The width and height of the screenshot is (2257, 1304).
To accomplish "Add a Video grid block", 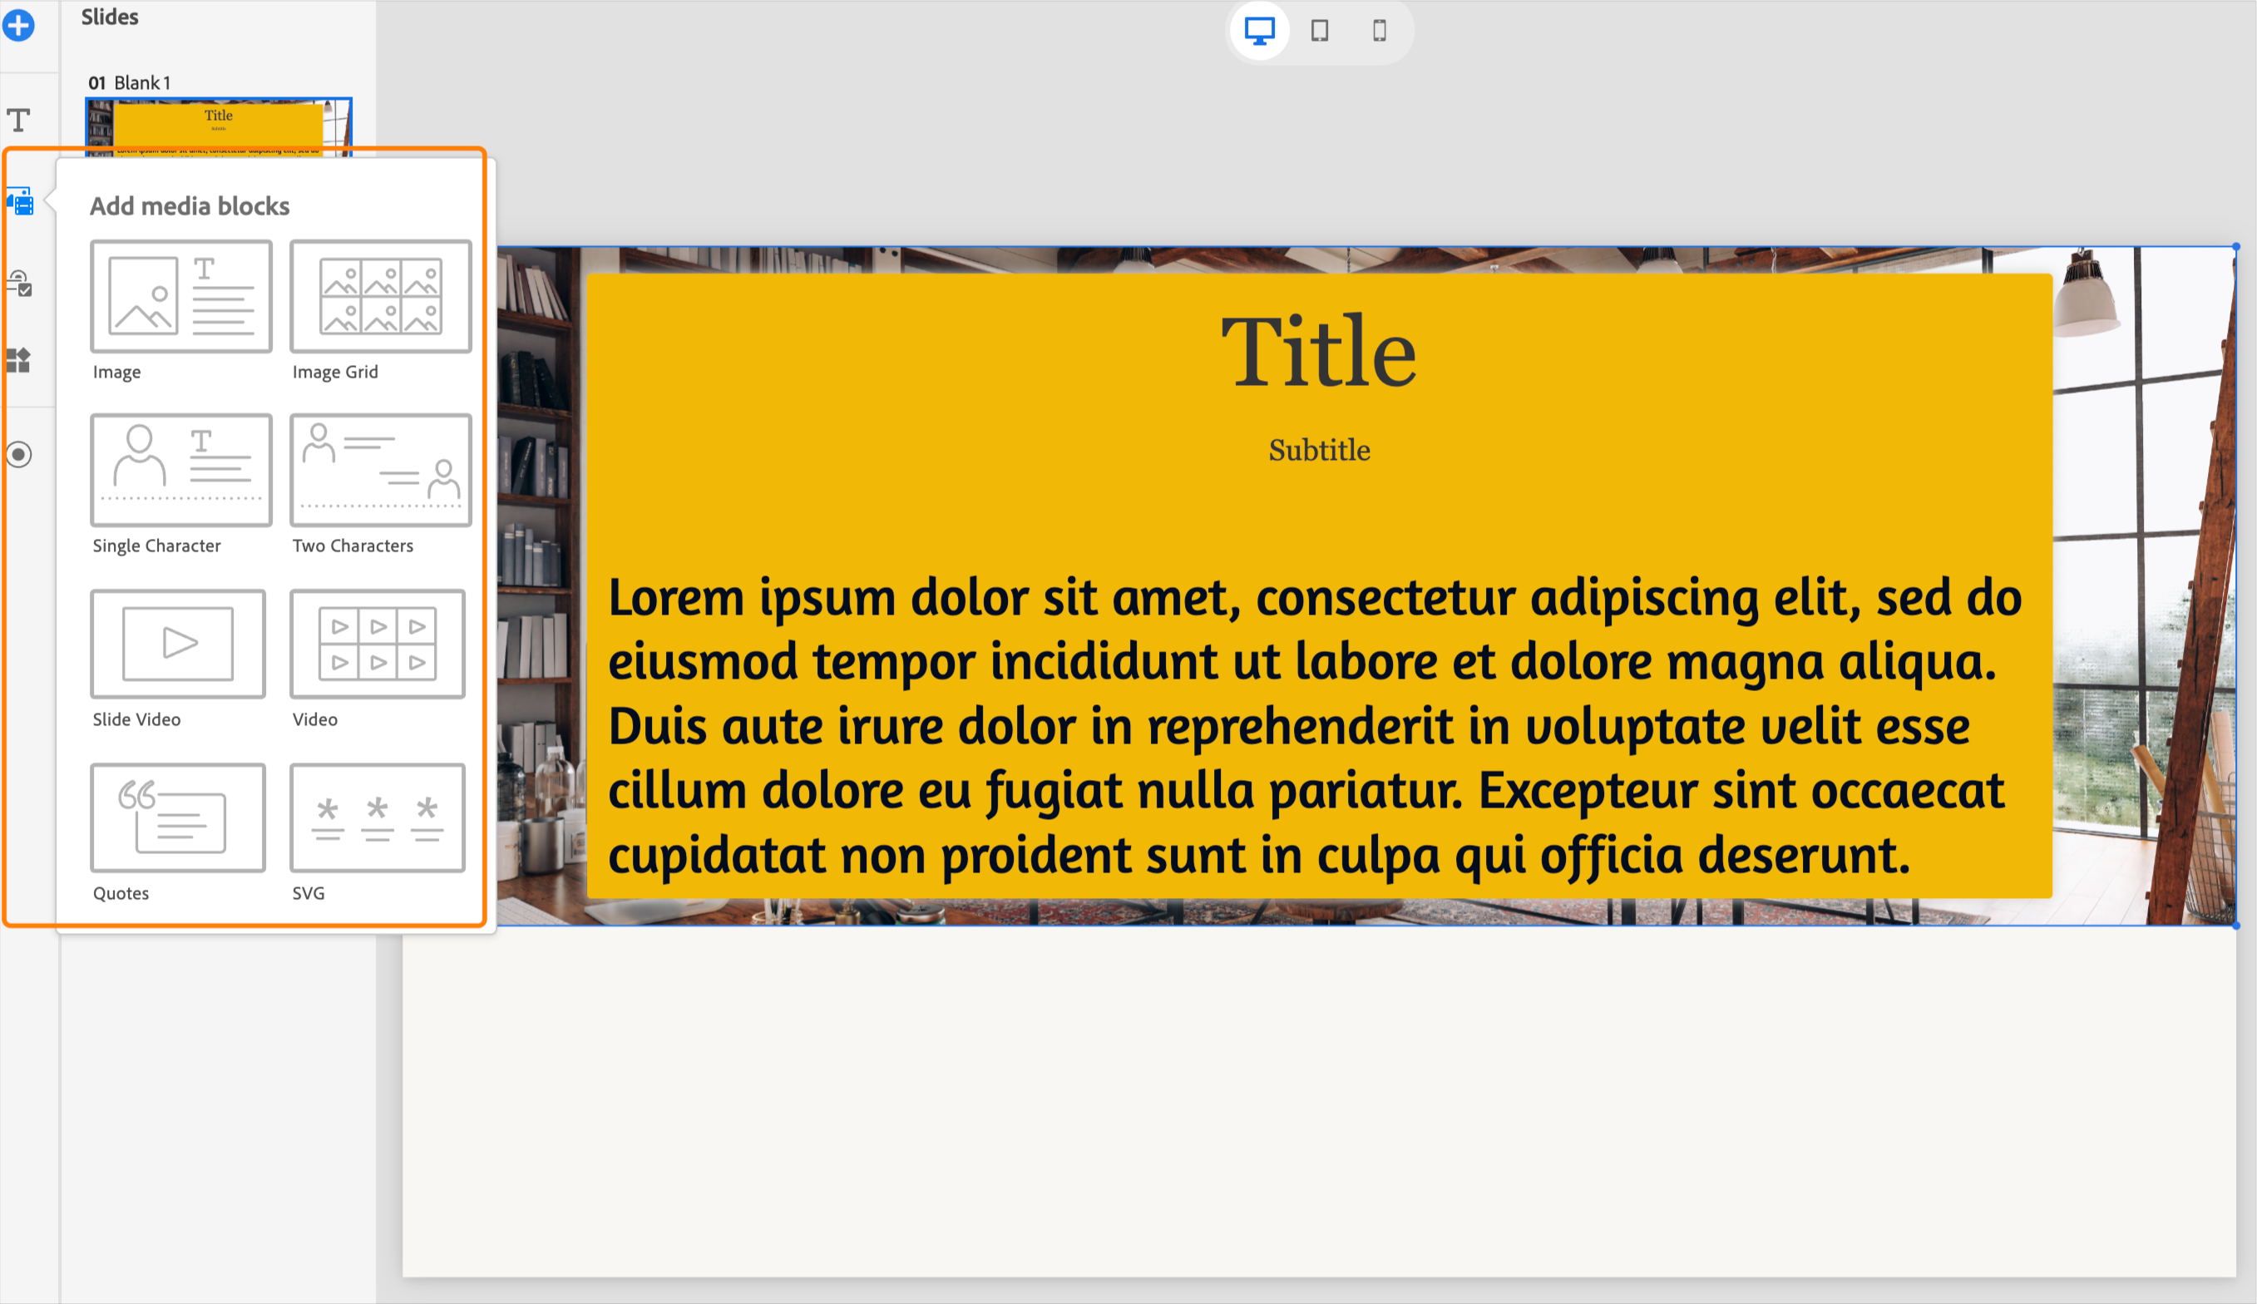I will [x=377, y=644].
